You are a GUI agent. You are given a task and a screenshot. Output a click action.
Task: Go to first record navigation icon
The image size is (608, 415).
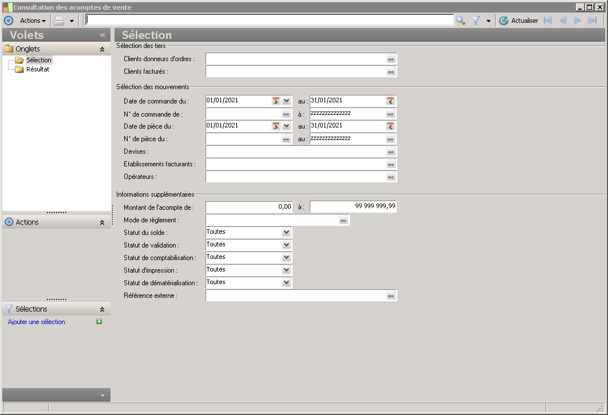point(548,21)
